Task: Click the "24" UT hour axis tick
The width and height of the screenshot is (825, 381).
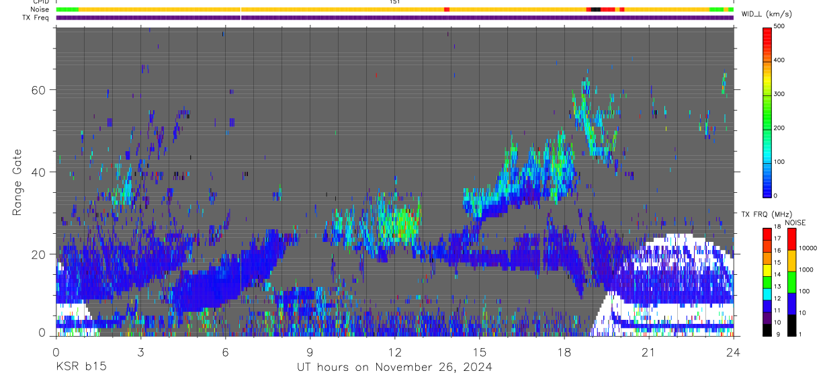Action: [x=733, y=351]
